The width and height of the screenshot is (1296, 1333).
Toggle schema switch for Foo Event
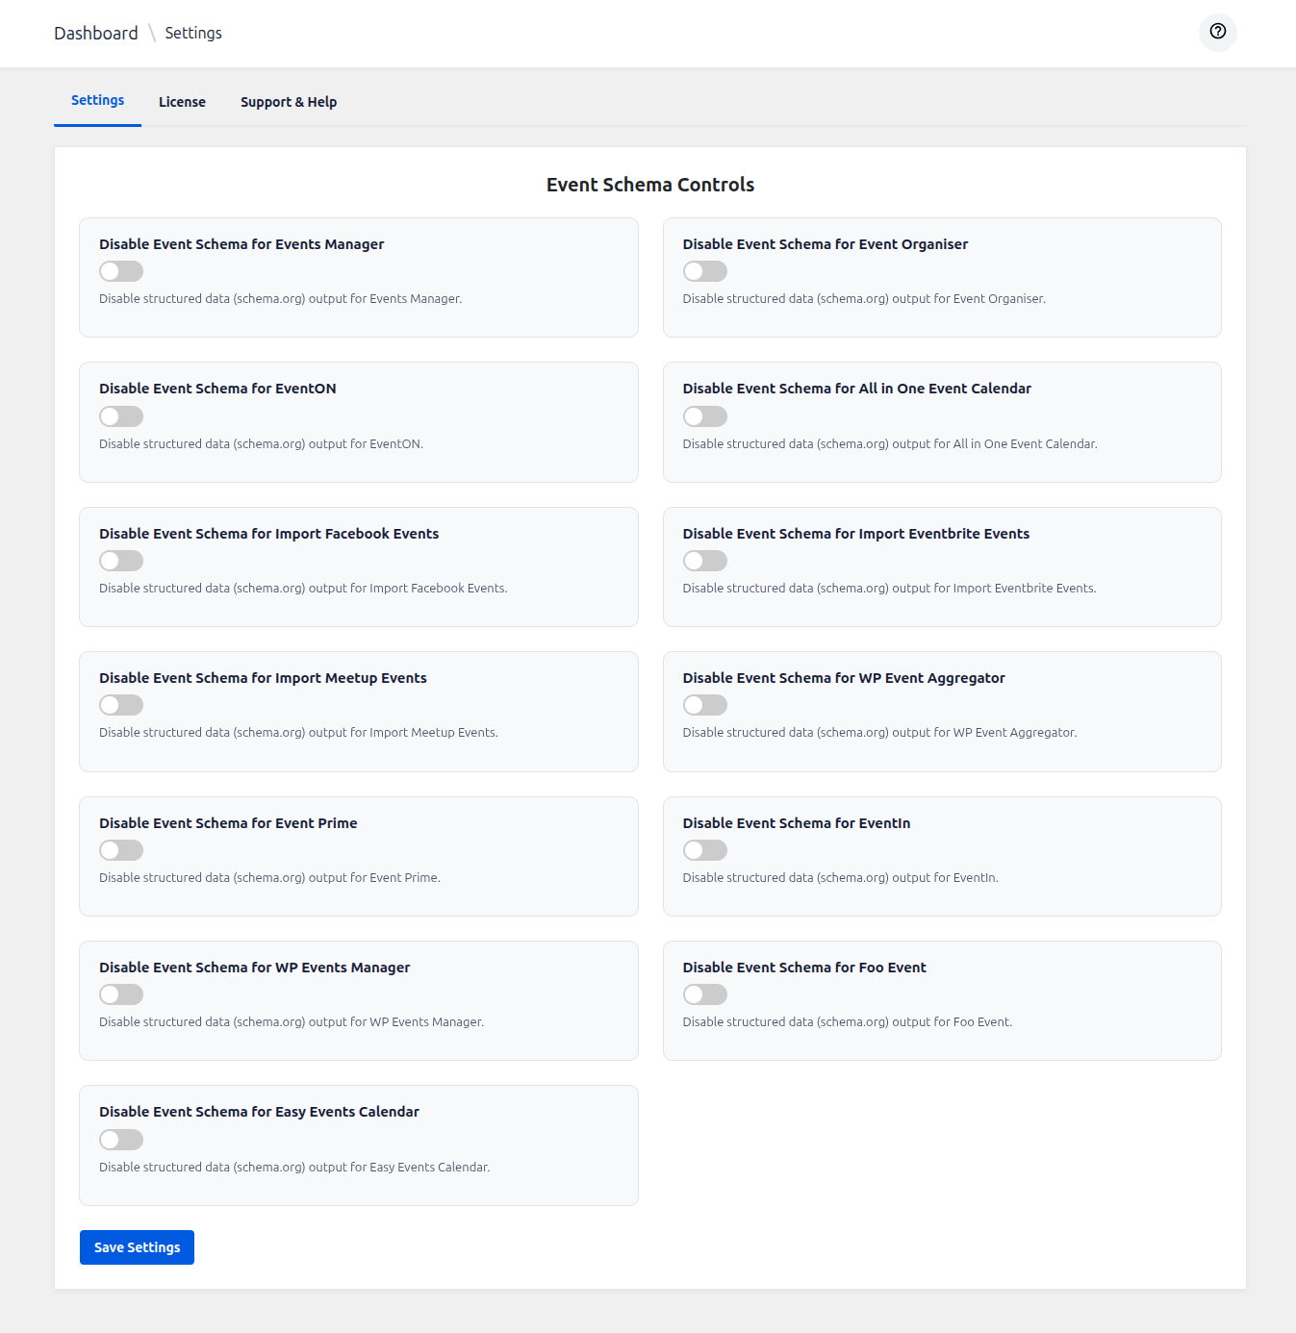pos(704,994)
